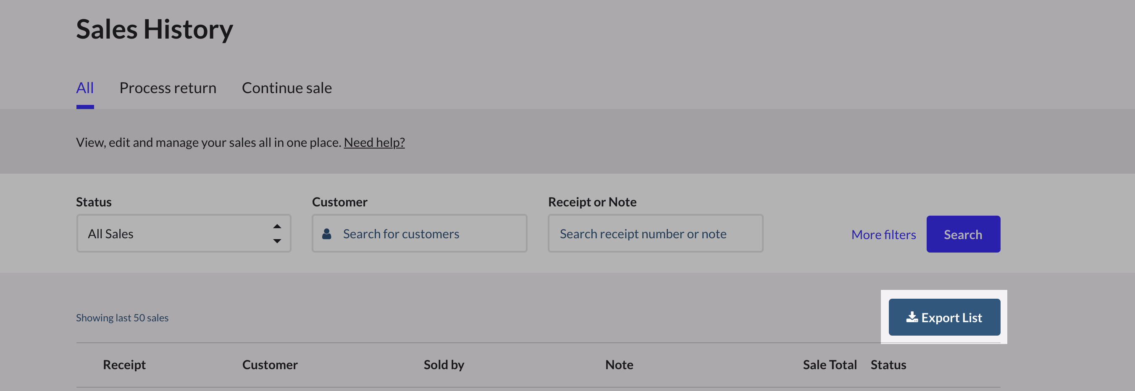Image resolution: width=1135 pixels, height=391 pixels.
Task: Click the person icon in the Customer field
Action: [326, 234]
